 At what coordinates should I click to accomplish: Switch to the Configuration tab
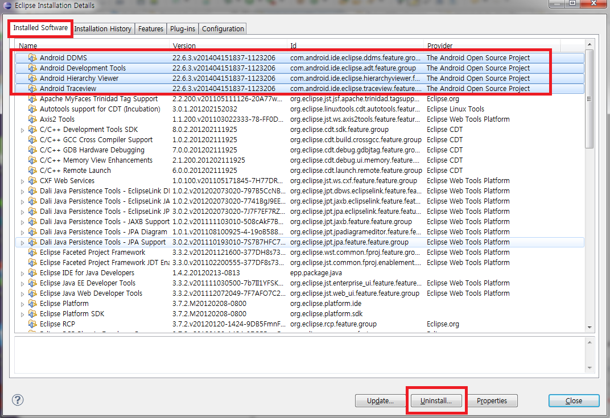(x=222, y=28)
